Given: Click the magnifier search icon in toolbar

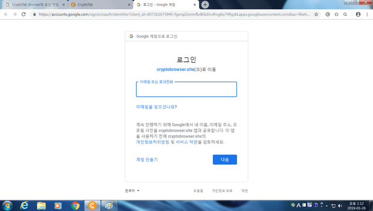Looking at the screenshot, I should pyautogui.click(x=345, y=14).
